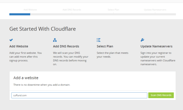Click the Add DNS Records network icon
Viewport: 183px width, 110px height.
click(x=55, y=40)
